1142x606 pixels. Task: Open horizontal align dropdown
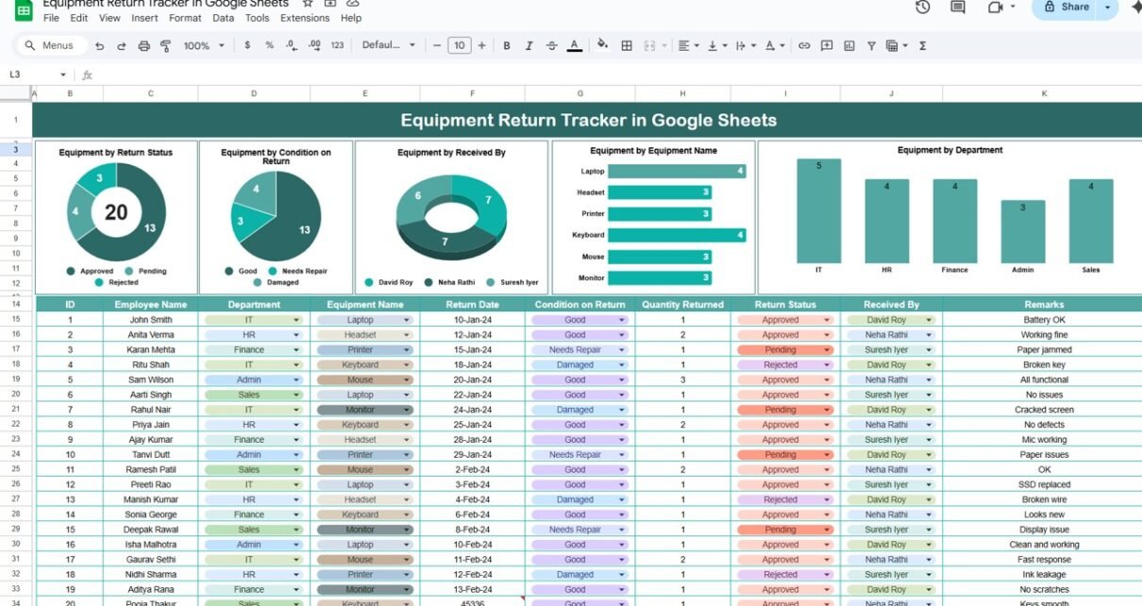click(x=689, y=45)
